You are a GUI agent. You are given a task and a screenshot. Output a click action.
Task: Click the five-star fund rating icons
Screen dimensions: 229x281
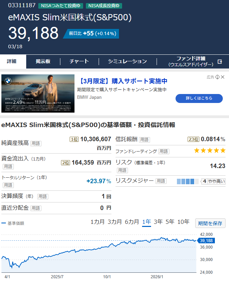209,150
